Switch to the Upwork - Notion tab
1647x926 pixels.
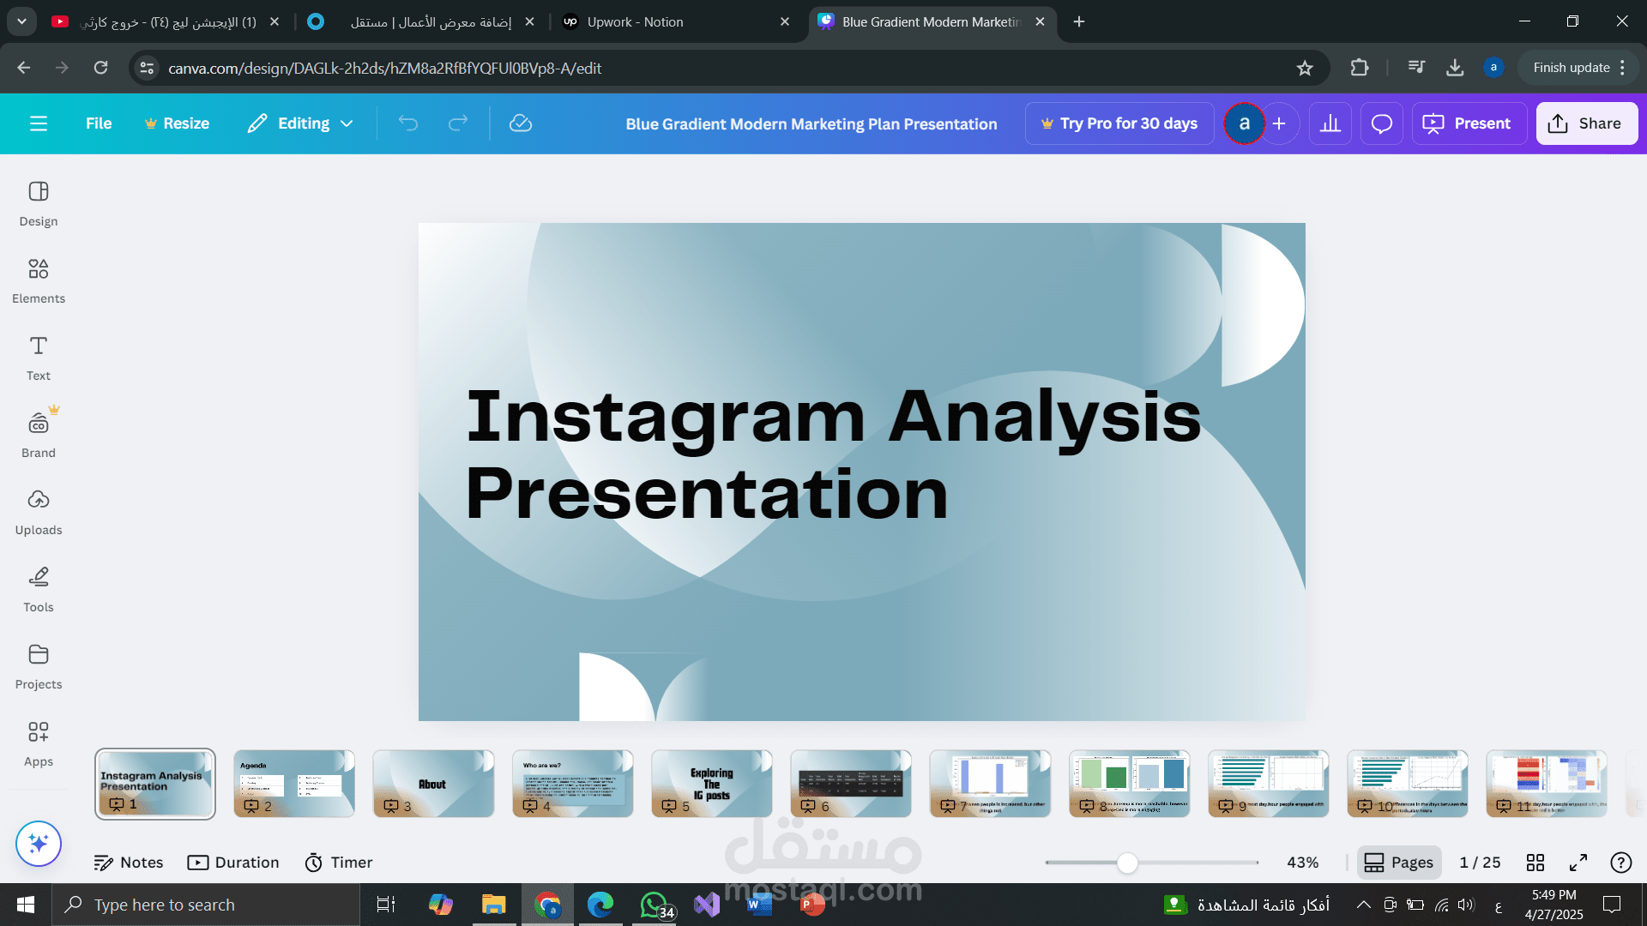tap(676, 21)
